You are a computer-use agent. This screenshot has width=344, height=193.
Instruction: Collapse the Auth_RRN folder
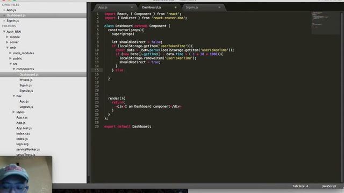4,32
